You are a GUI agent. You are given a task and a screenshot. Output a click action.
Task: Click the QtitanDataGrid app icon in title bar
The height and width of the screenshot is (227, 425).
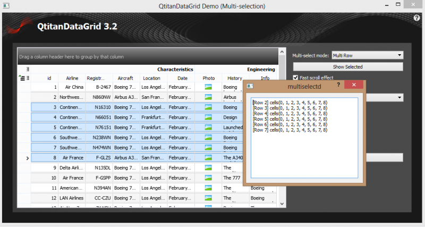tap(6, 5)
